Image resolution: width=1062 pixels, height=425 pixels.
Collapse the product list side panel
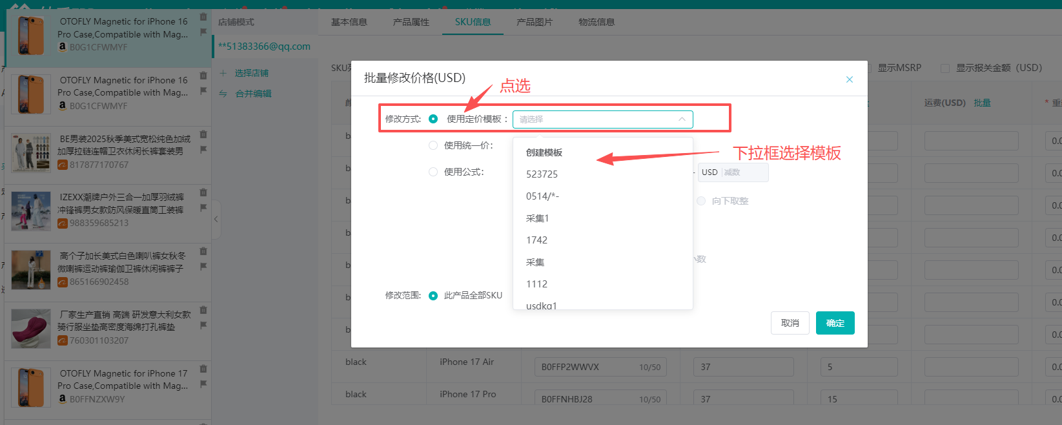coord(216,219)
